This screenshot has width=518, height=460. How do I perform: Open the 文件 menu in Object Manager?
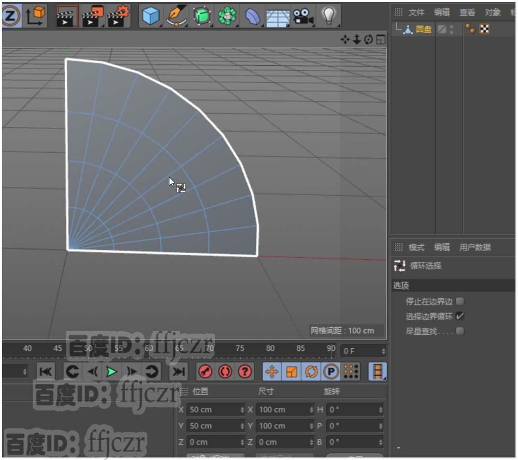pos(418,13)
